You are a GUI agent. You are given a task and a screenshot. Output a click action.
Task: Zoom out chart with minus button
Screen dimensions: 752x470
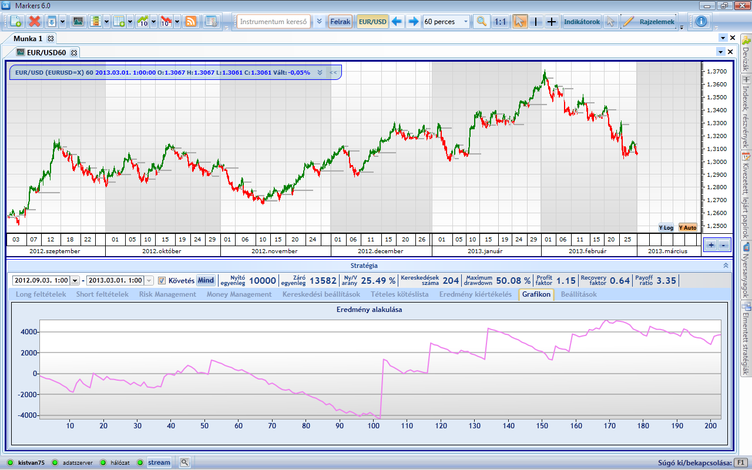pos(724,245)
